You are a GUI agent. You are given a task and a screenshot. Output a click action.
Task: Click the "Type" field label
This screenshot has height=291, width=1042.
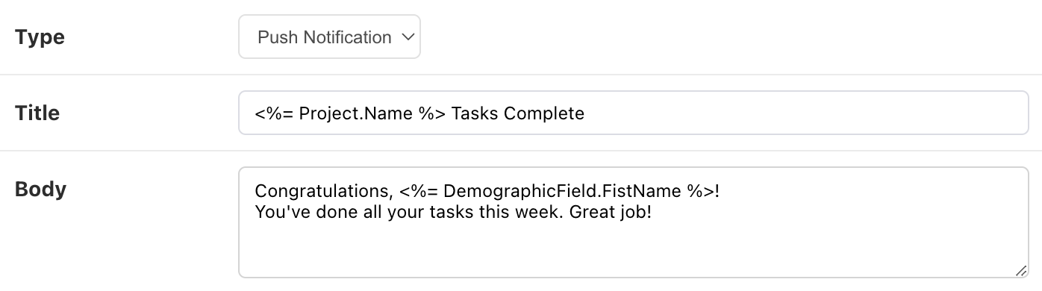click(x=40, y=37)
